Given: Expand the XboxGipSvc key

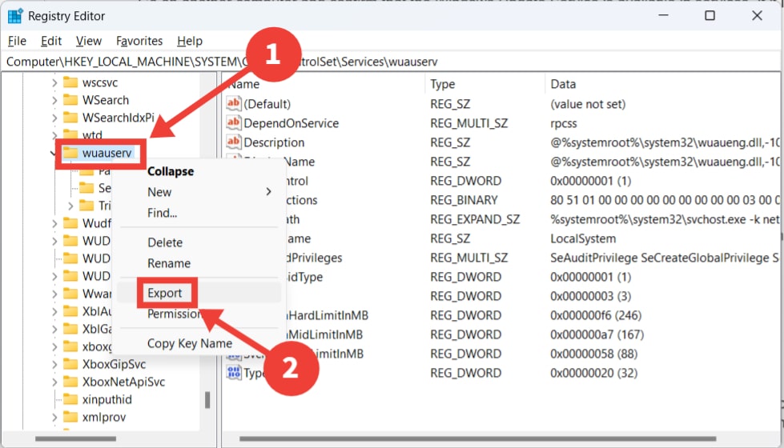Looking at the screenshot, I should point(54,365).
